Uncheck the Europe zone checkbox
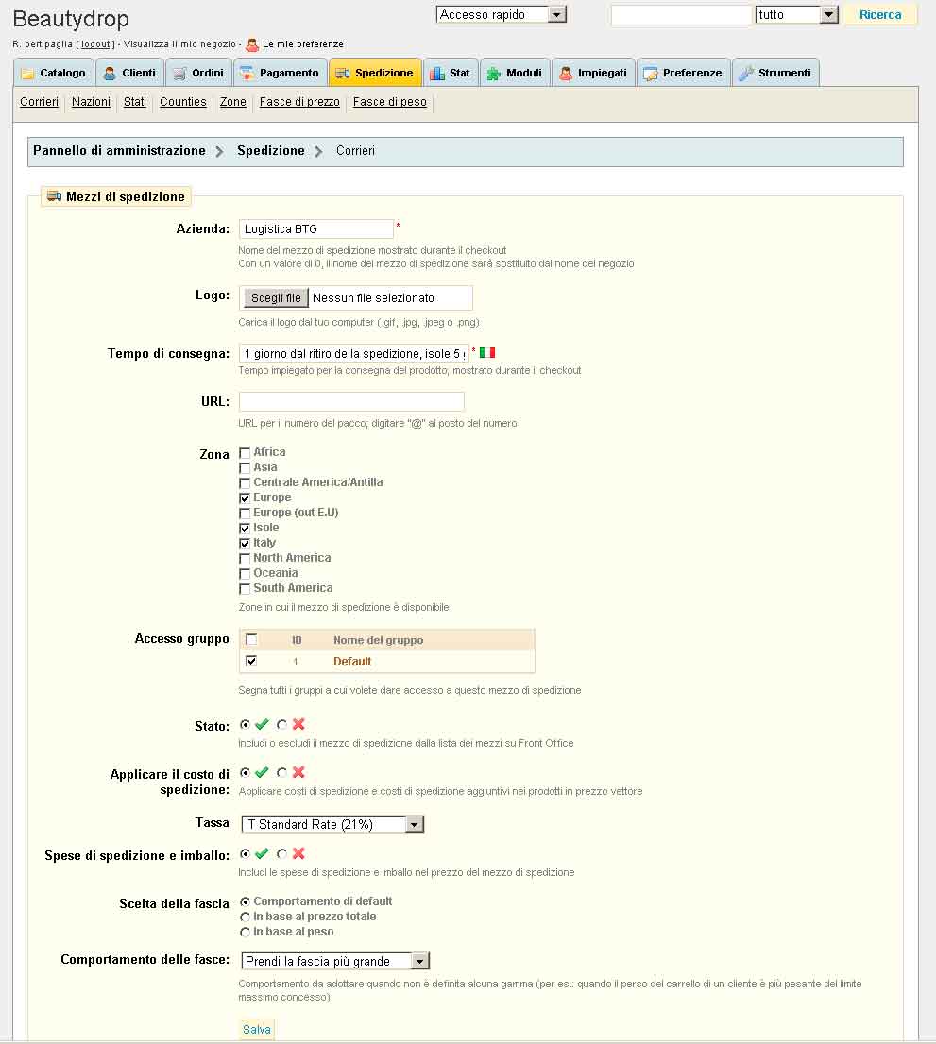 [245, 498]
